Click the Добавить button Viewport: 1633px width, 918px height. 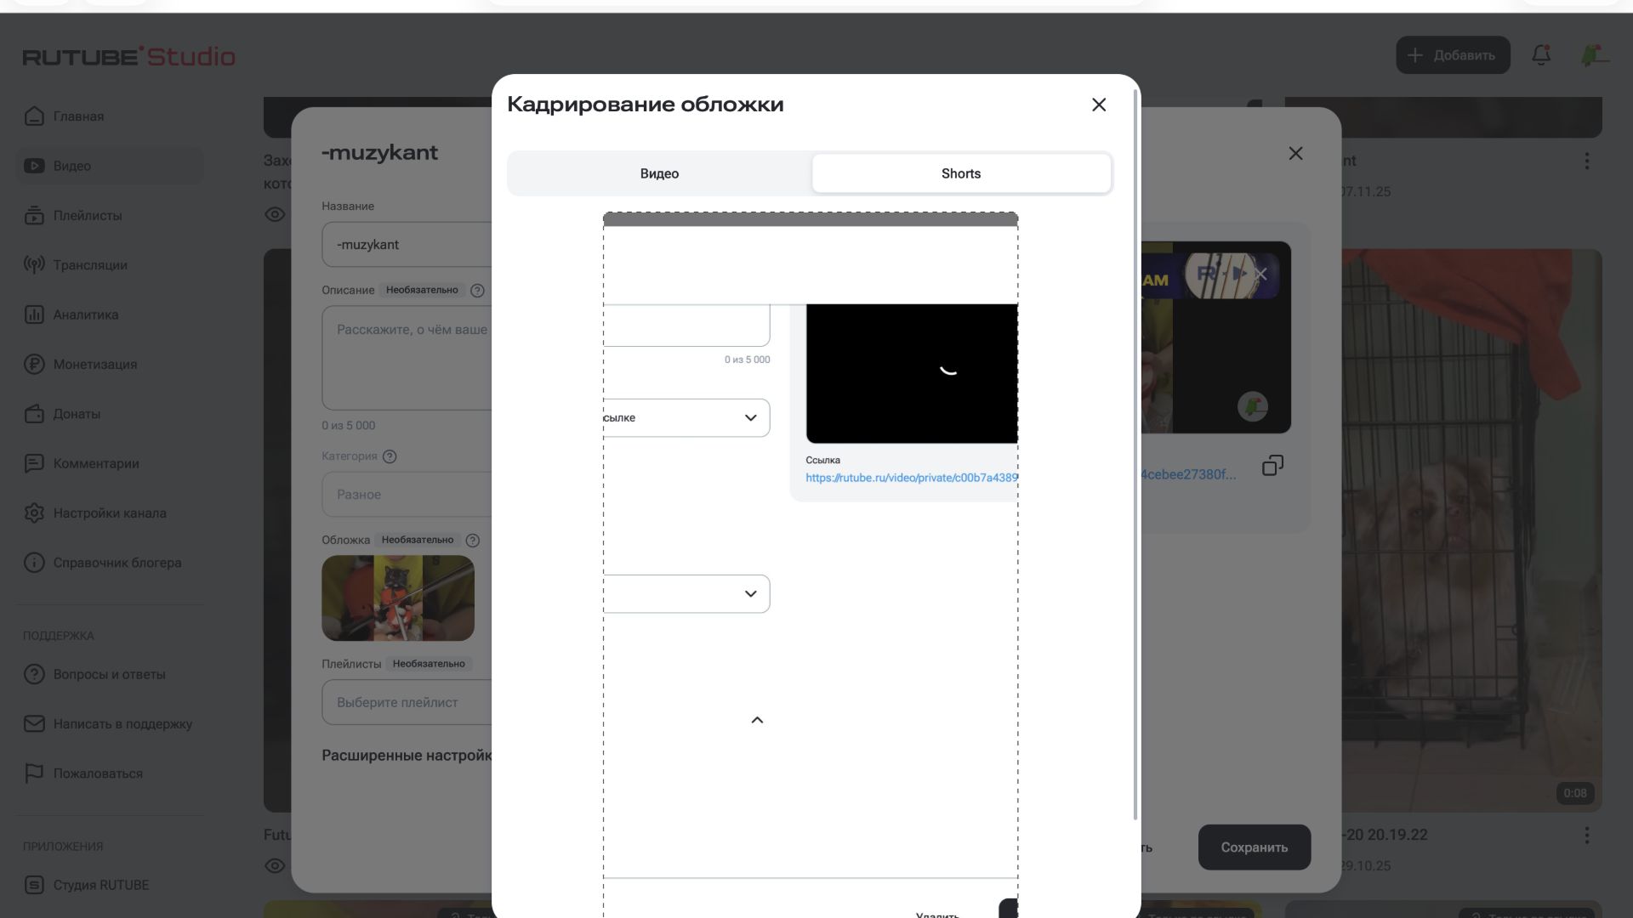coord(1452,55)
